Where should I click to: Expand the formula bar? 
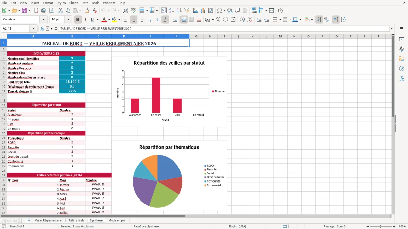pyautogui.click(x=392, y=28)
